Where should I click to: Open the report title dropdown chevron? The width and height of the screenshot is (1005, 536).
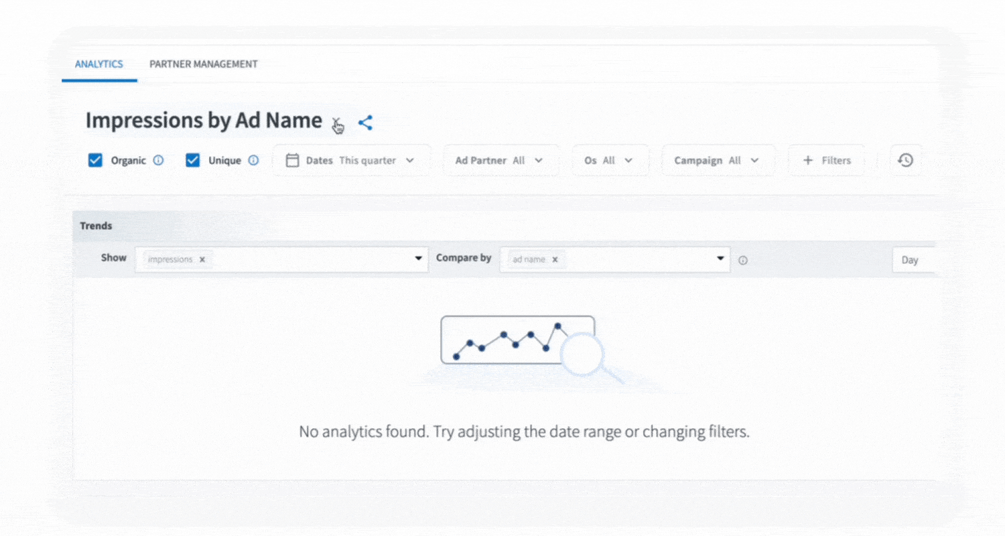point(336,123)
